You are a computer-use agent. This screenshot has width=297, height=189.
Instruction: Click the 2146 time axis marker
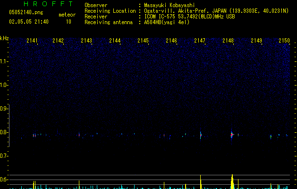tap(171, 40)
